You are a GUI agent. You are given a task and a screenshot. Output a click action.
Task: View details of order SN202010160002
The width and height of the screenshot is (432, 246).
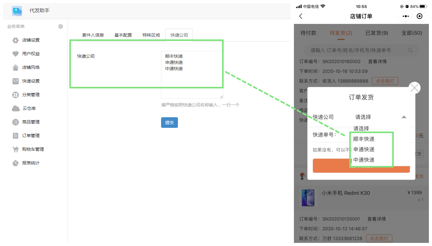pos(377,61)
